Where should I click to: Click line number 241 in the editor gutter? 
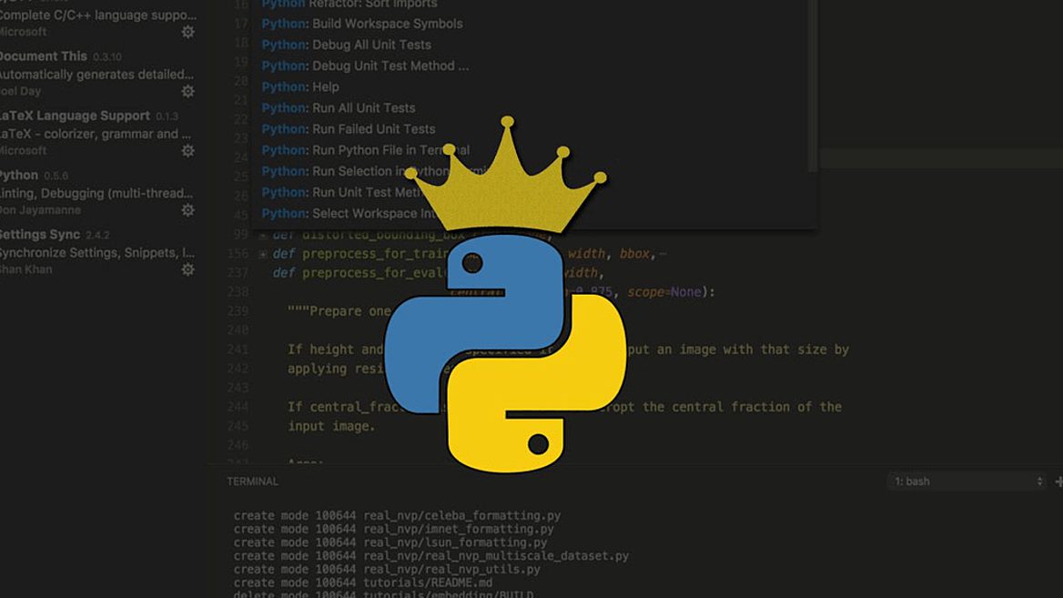[x=237, y=349]
